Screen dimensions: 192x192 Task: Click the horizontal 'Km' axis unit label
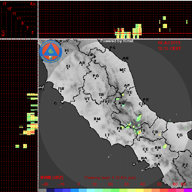click(33, 4)
